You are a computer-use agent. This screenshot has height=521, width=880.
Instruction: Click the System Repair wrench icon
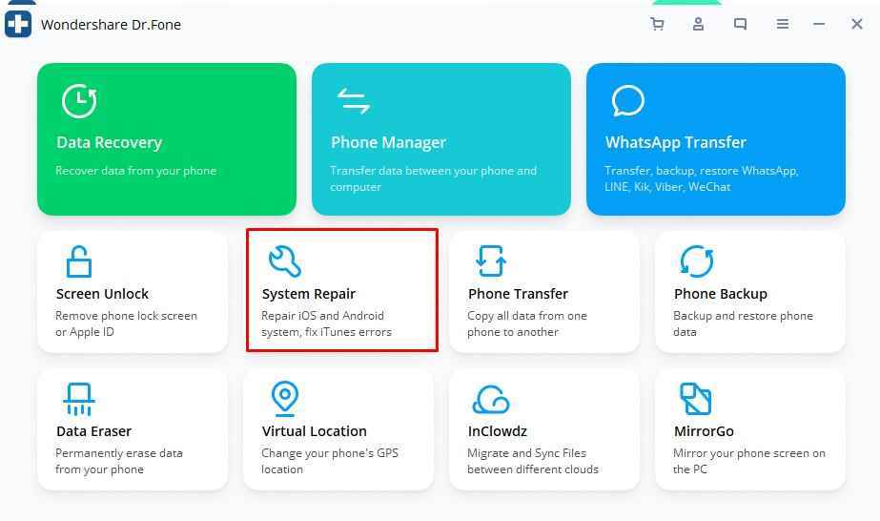tap(284, 261)
